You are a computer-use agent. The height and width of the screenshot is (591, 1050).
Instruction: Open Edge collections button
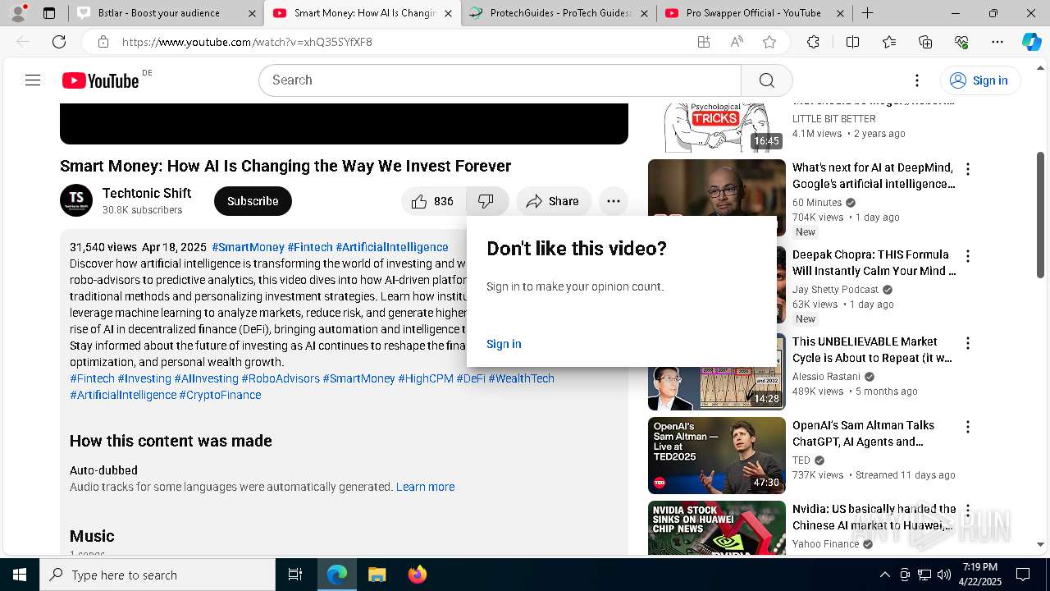pos(925,42)
